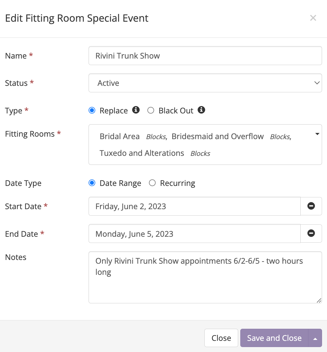This screenshot has width=327, height=352.
Task: Expand the Fitting Rooms dropdown arrow
Action: pos(317,134)
